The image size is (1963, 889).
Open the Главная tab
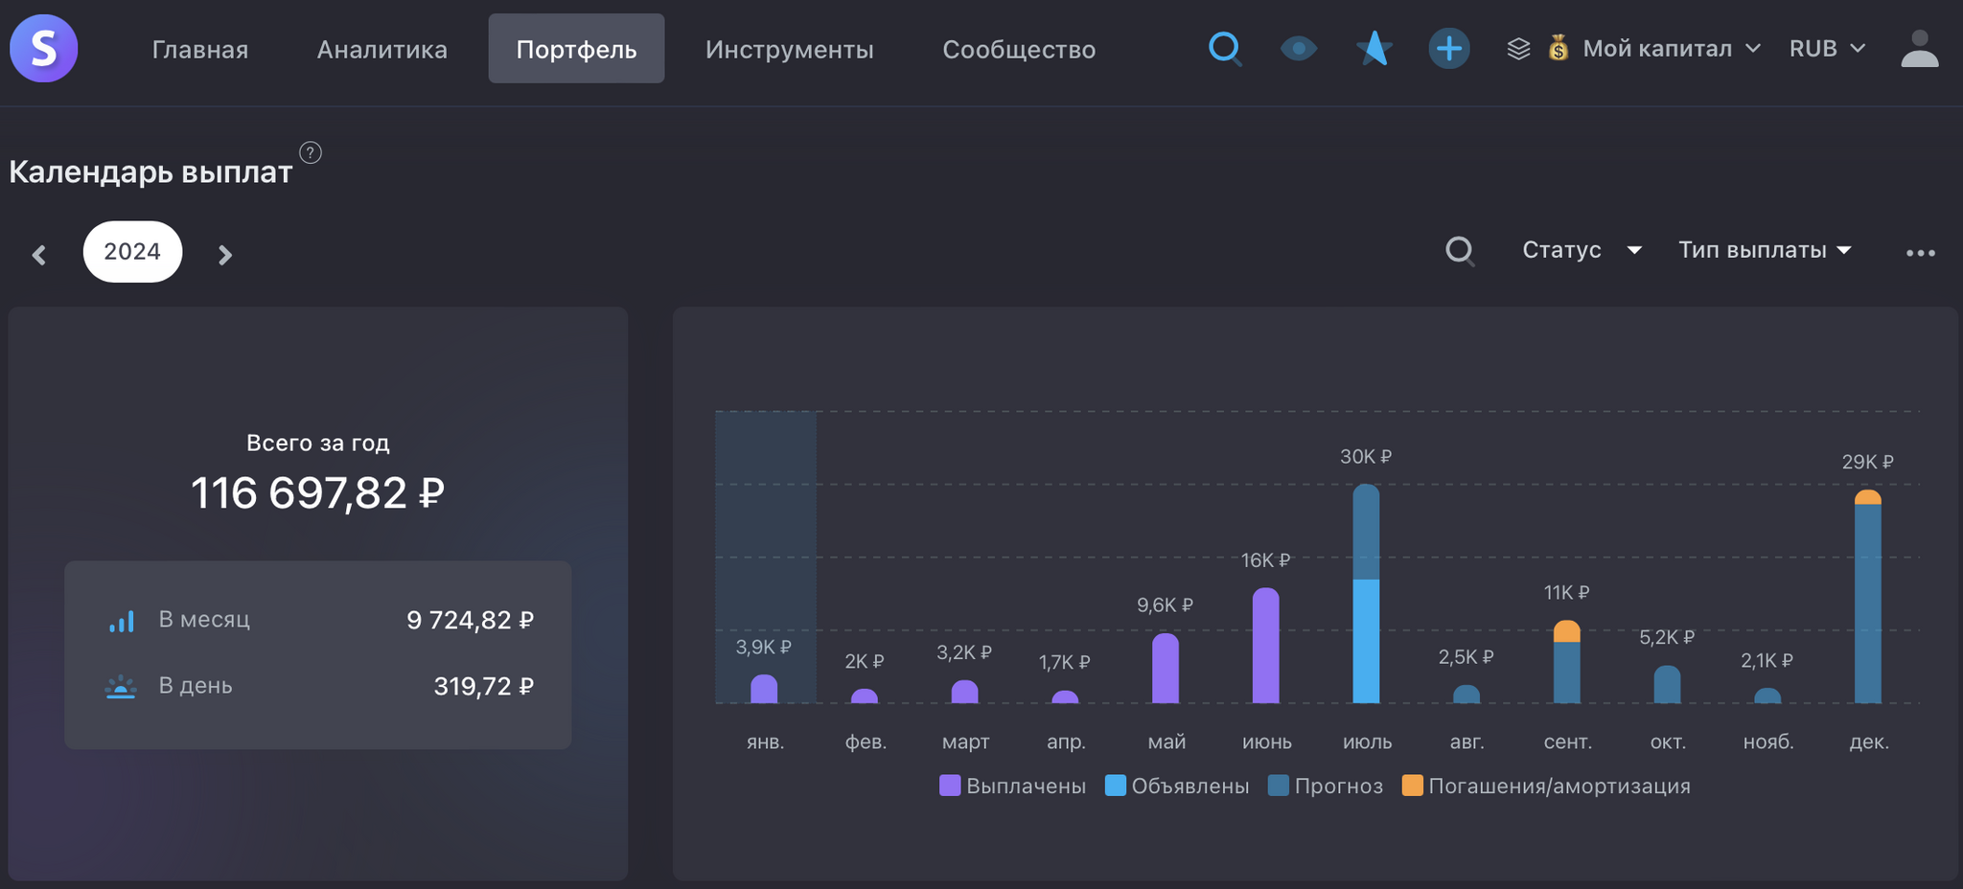[x=200, y=49]
